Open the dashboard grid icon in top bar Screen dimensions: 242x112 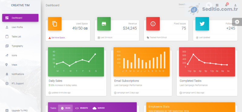[217, 5]
